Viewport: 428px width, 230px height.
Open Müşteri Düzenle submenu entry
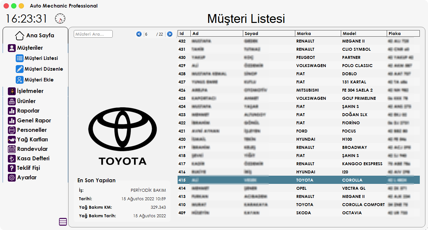44,69
